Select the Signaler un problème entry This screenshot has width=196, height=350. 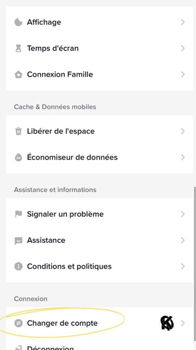click(x=100, y=214)
